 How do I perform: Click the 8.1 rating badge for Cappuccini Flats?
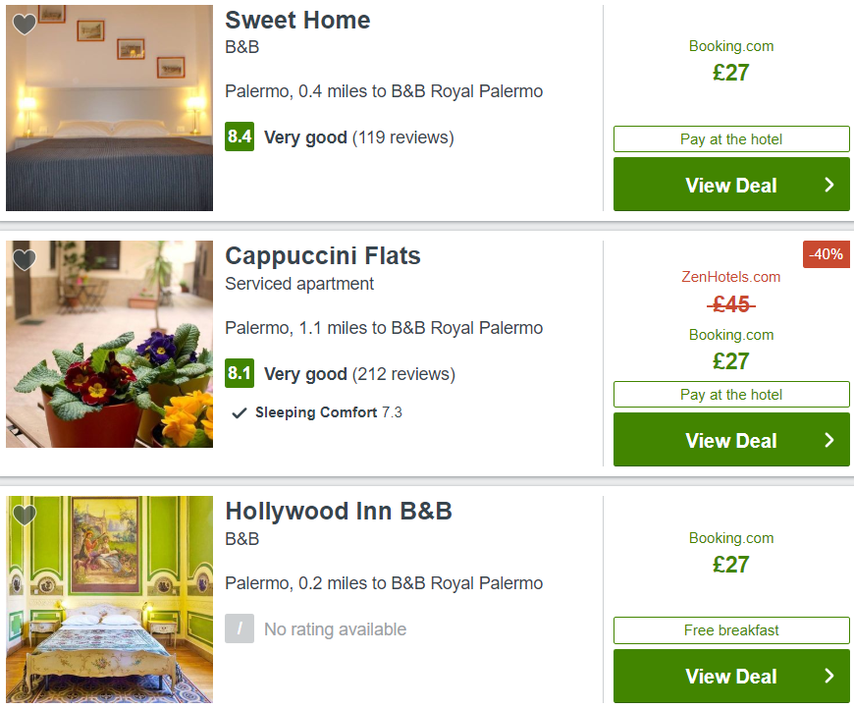[x=240, y=373]
